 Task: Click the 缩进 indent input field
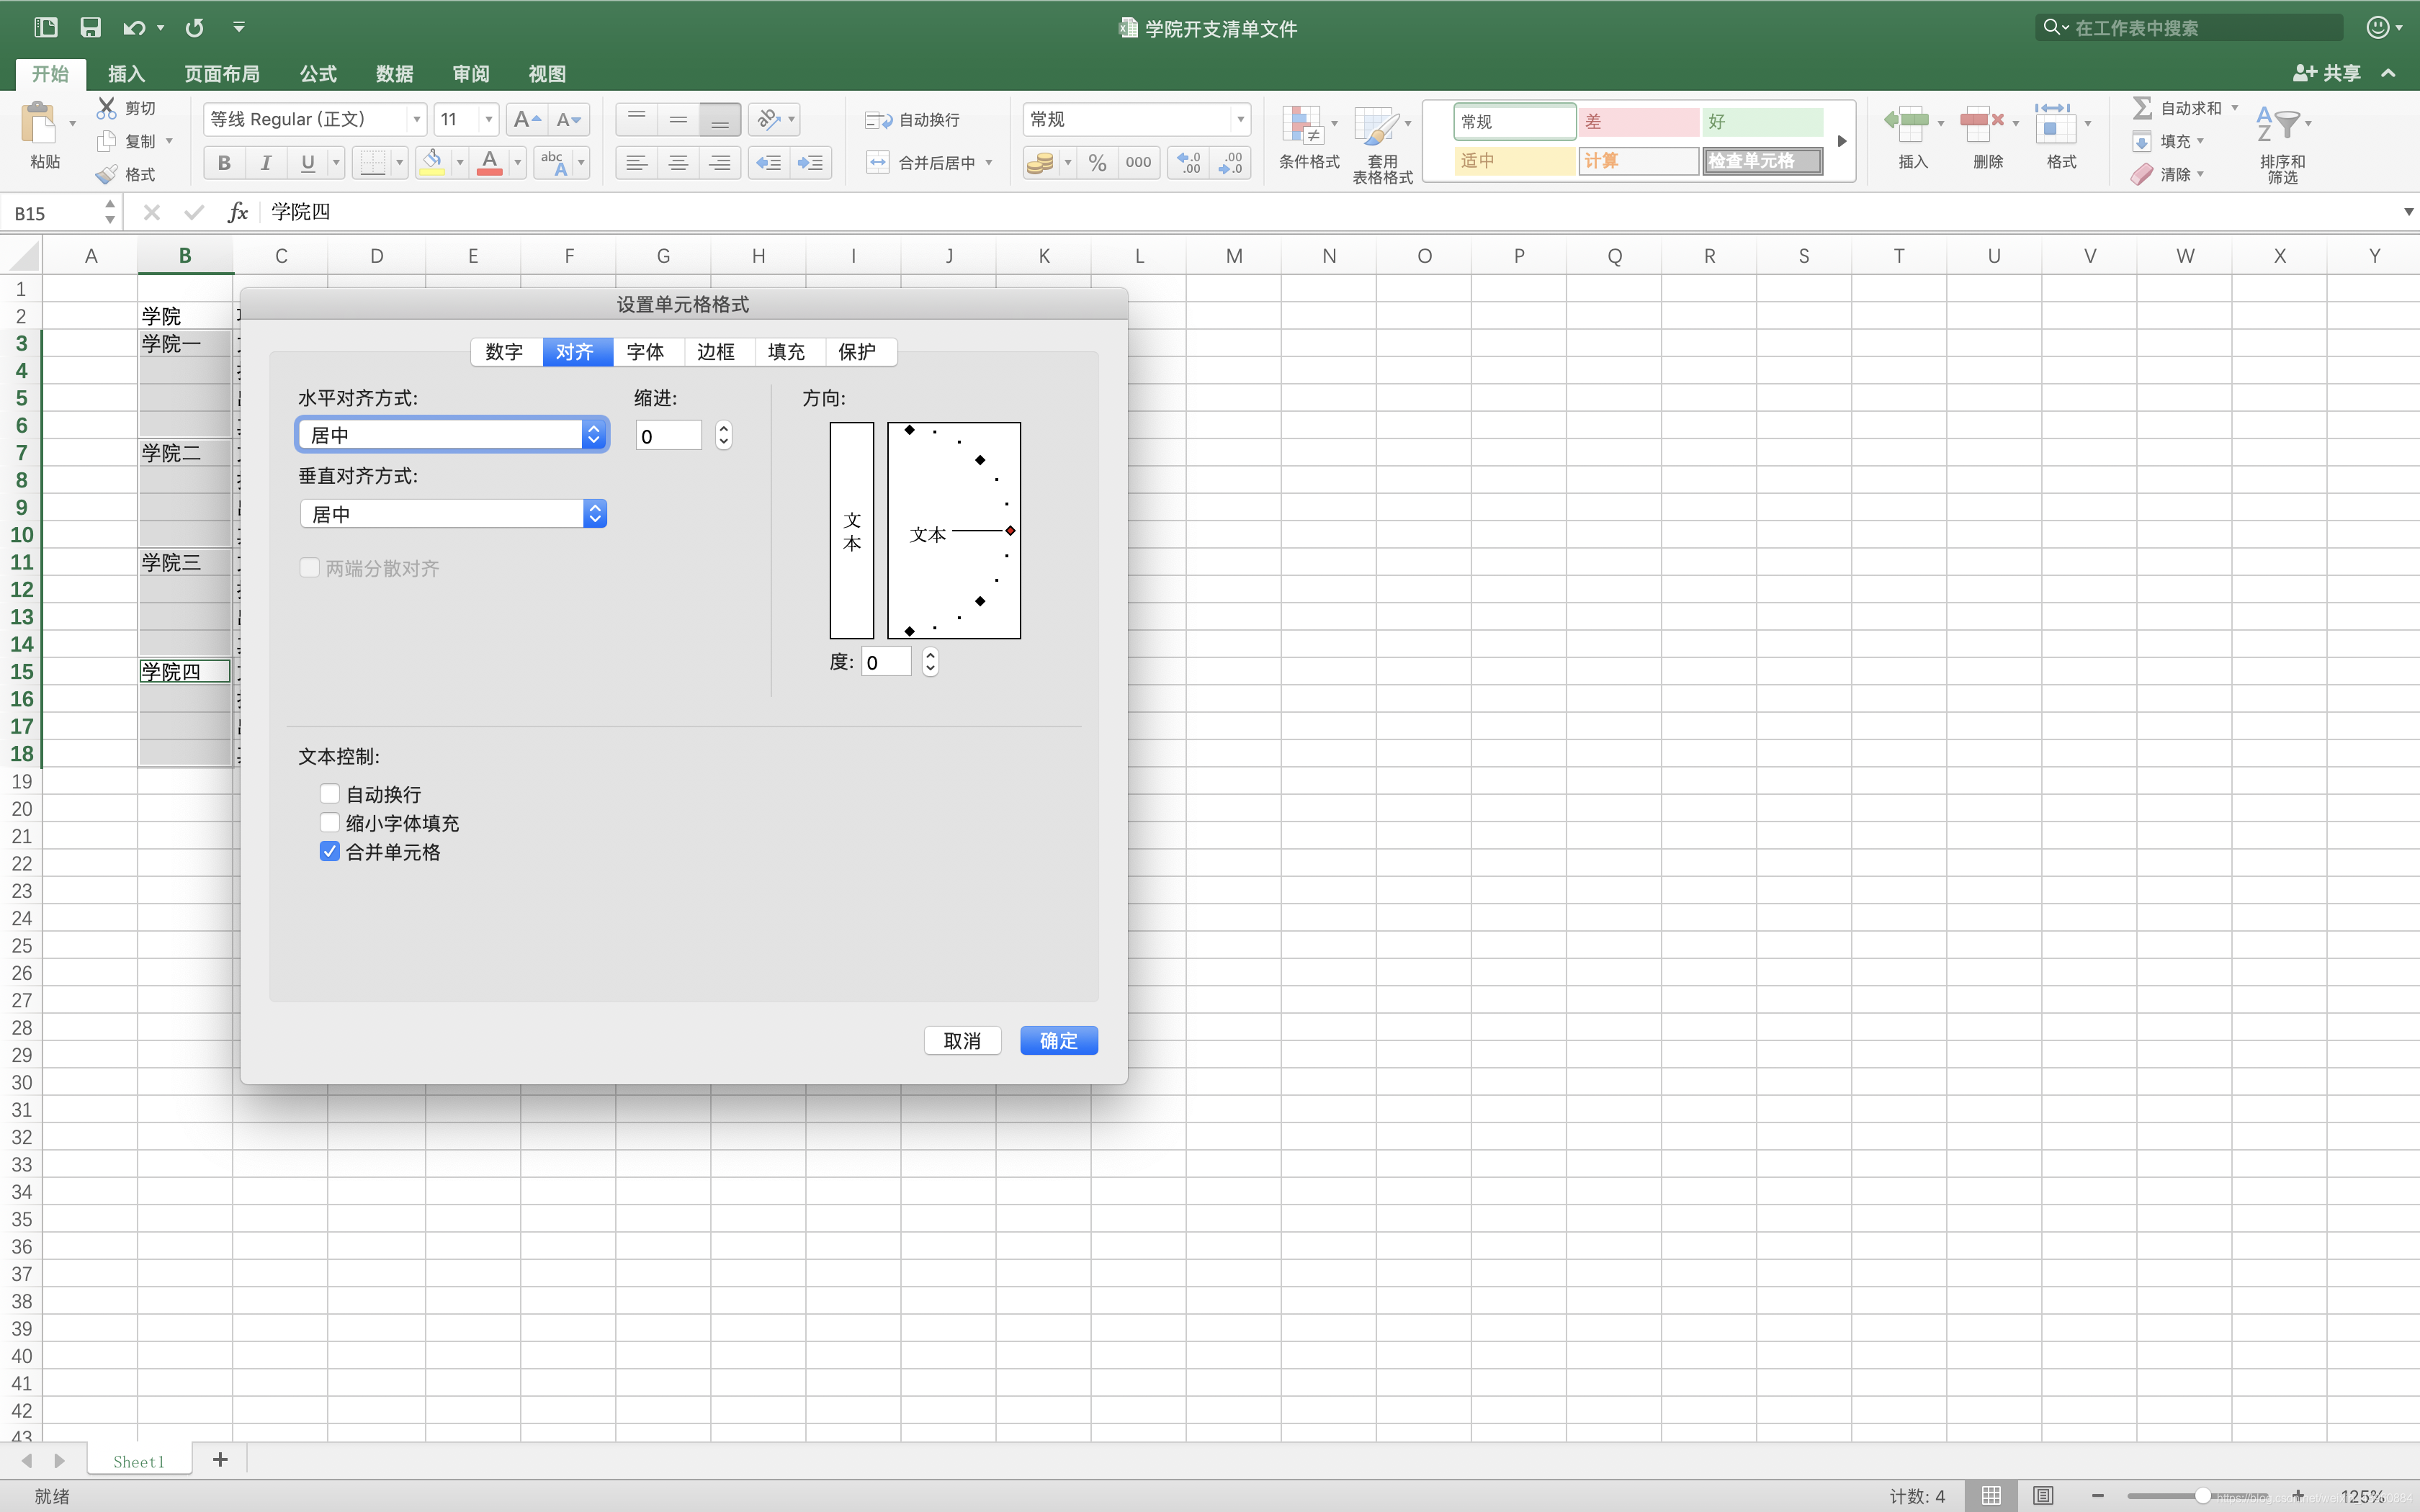pyautogui.click(x=669, y=436)
